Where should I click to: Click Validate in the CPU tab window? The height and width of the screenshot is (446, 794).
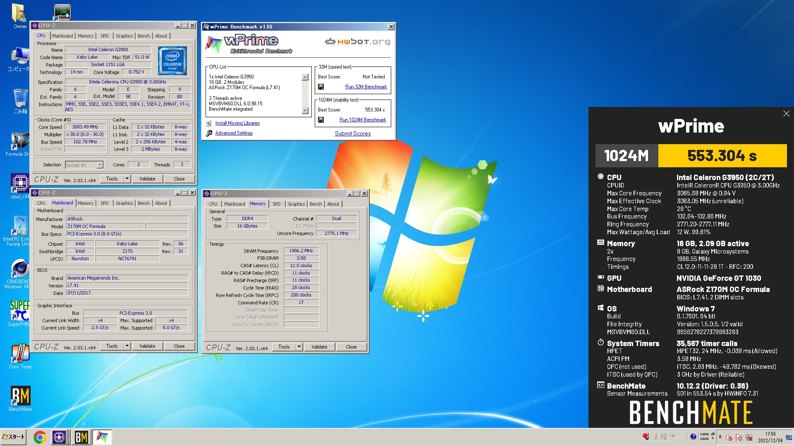point(147,179)
